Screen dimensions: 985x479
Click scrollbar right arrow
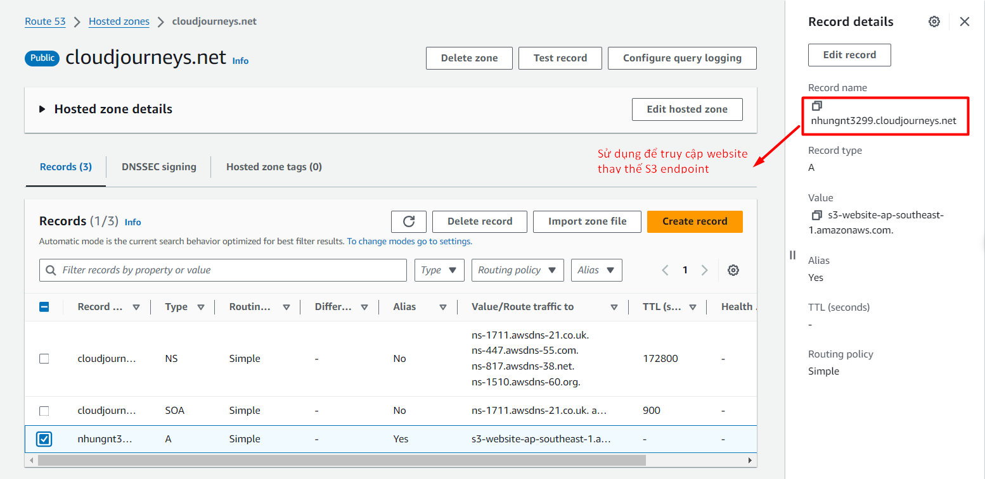coord(750,461)
